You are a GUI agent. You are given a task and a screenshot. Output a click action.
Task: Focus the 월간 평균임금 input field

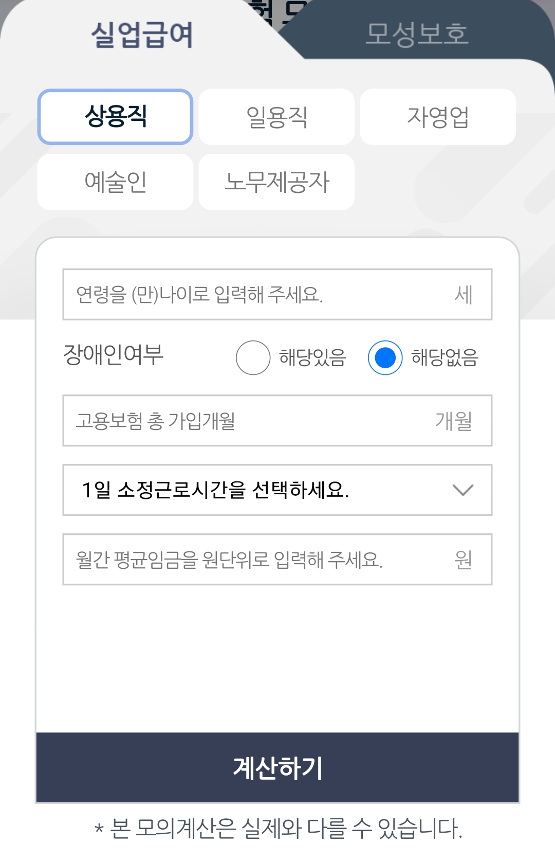(277, 560)
